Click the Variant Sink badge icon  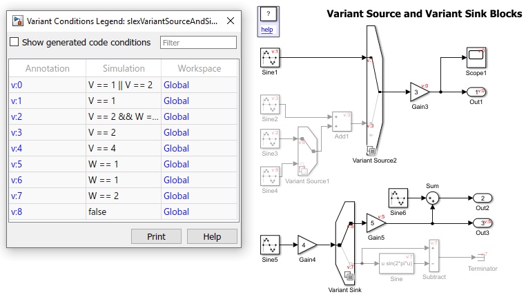[x=349, y=276]
